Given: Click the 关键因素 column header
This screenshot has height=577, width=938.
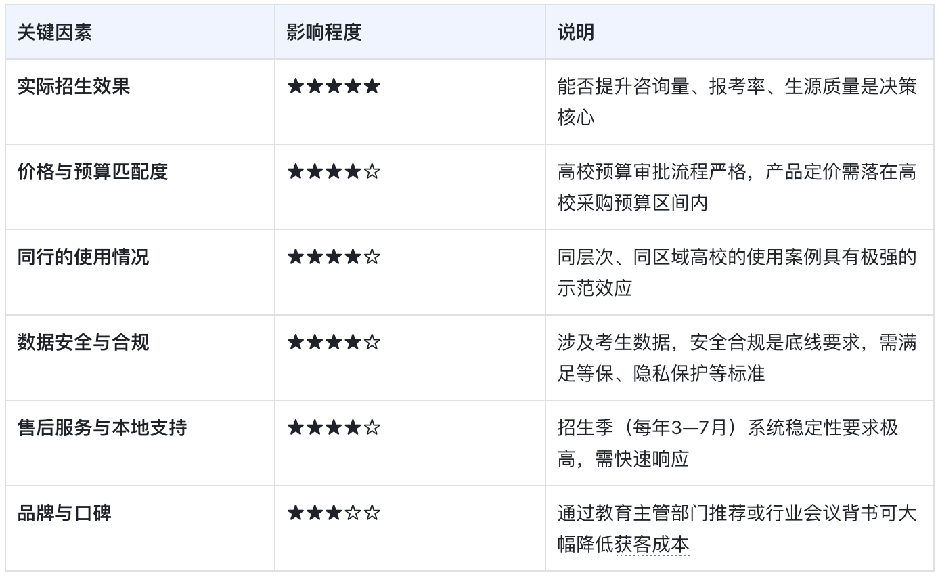Looking at the screenshot, I should pos(55,33).
